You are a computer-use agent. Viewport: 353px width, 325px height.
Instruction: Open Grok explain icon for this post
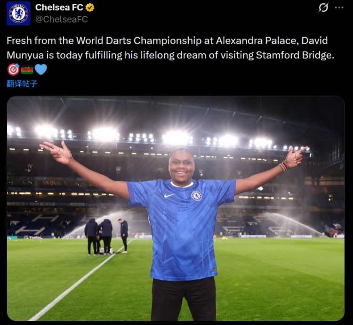point(323,8)
